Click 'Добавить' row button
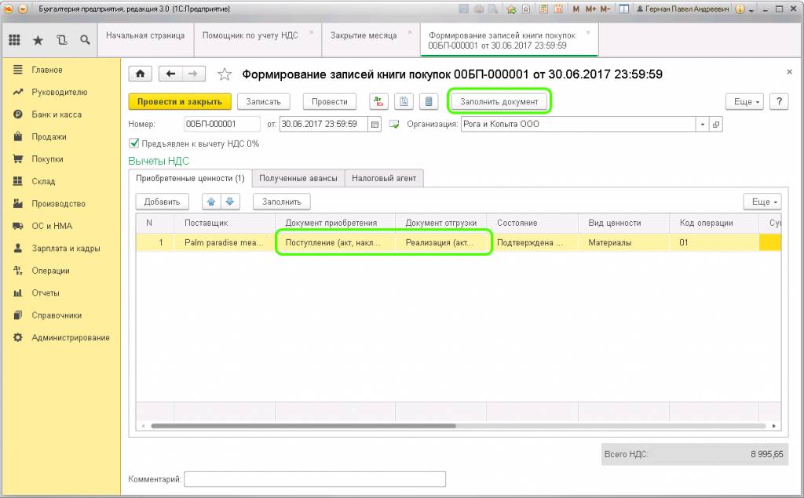 coord(162,202)
